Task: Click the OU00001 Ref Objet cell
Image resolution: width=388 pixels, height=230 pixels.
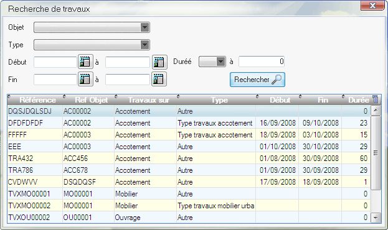Action: (x=88, y=218)
